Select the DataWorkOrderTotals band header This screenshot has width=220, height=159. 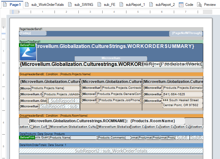click(111, 145)
